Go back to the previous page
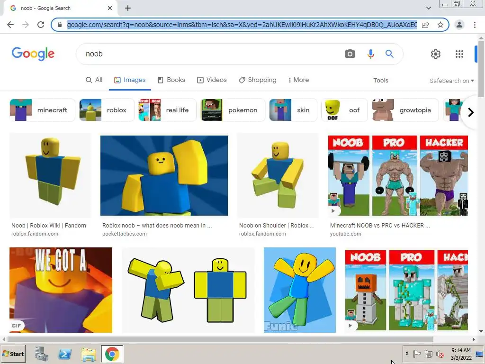The height and width of the screenshot is (364, 485). pyautogui.click(x=10, y=25)
